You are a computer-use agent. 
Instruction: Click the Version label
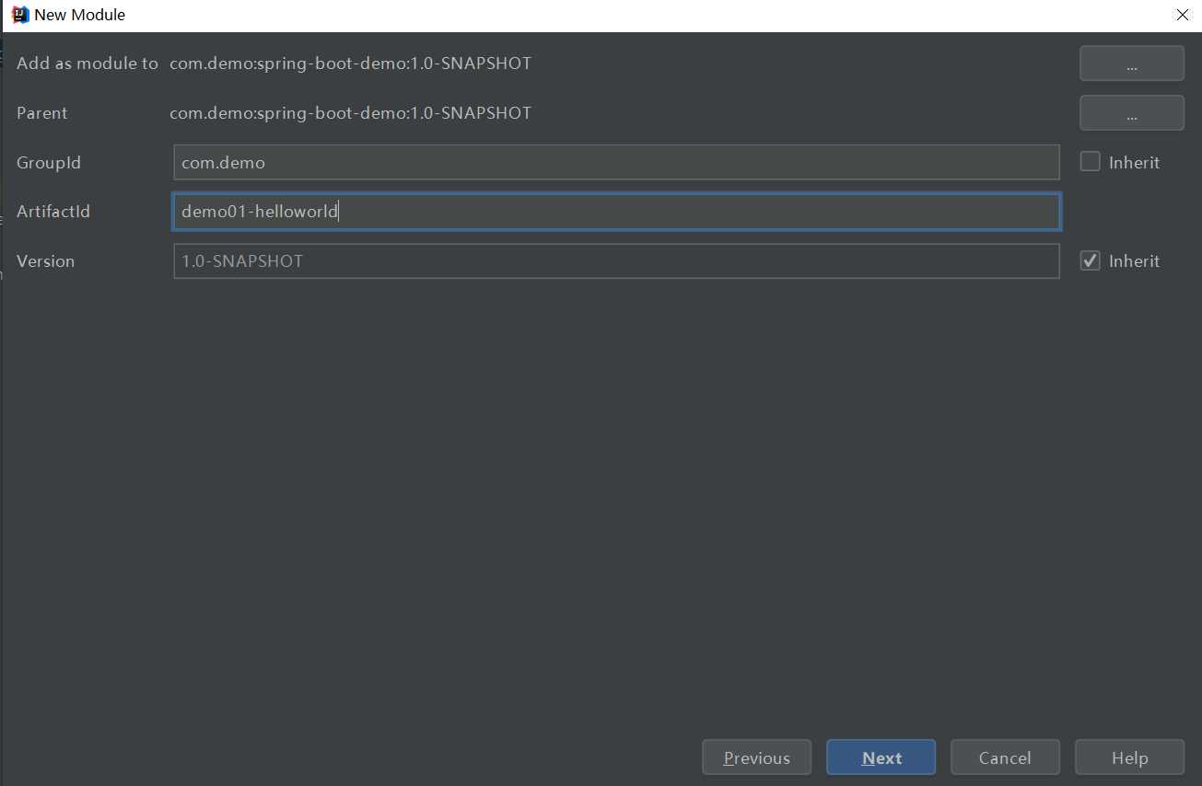pos(45,261)
